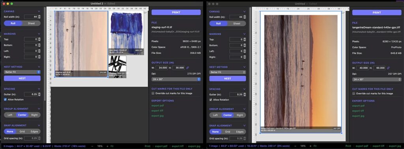Click Print link in Untitled 2 status bar
Viewport: 404px width, 149px height.
(x=148, y=146)
